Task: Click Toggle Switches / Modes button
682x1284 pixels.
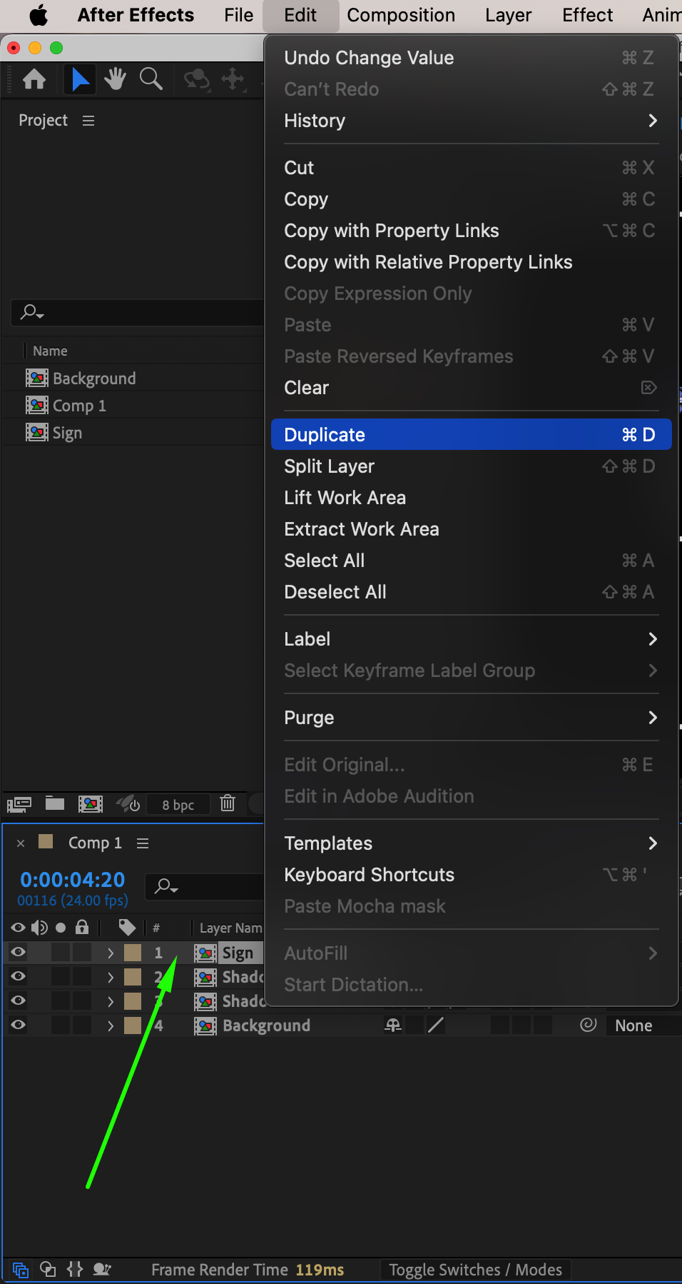Action: pyautogui.click(x=475, y=1270)
